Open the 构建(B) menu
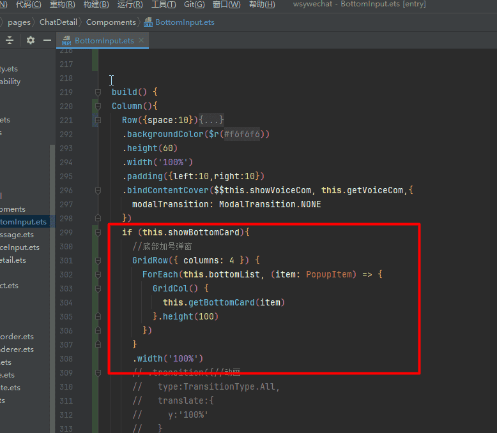The width and height of the screenshot is (497, 433). [96, 4]
